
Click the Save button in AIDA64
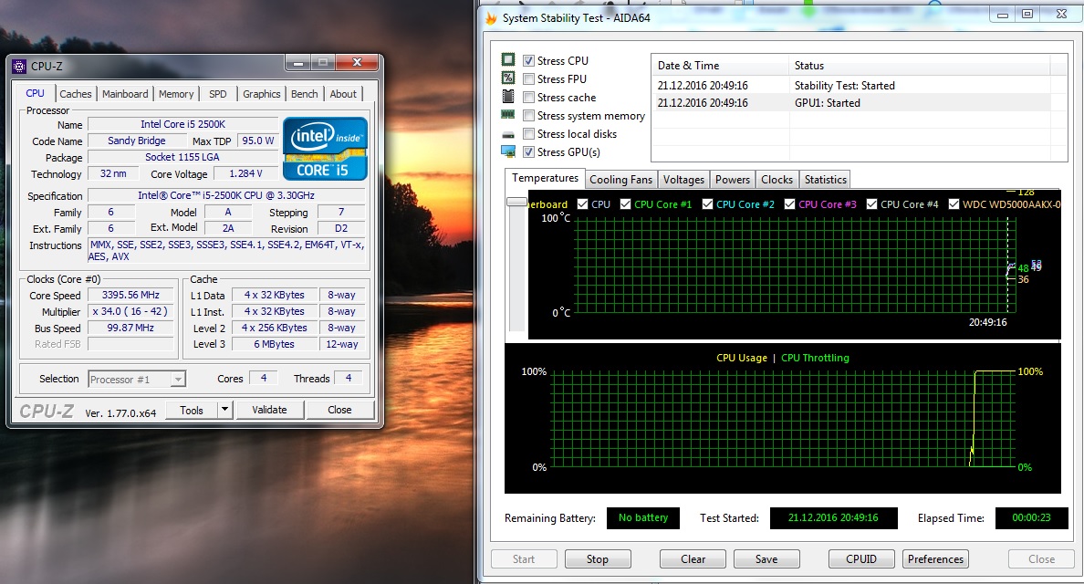766,559
